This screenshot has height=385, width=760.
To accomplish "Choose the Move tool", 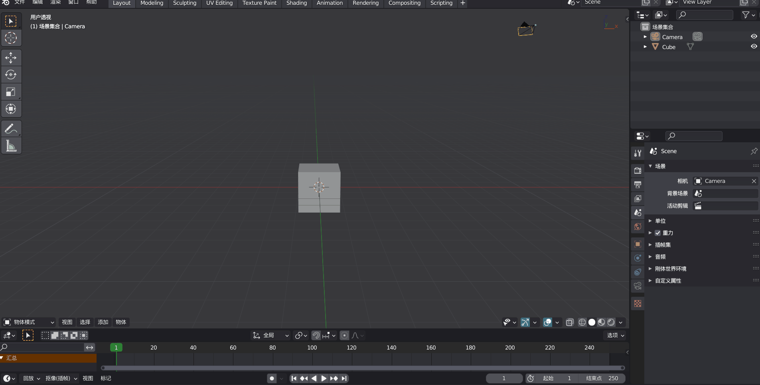I will coord(11,58).
